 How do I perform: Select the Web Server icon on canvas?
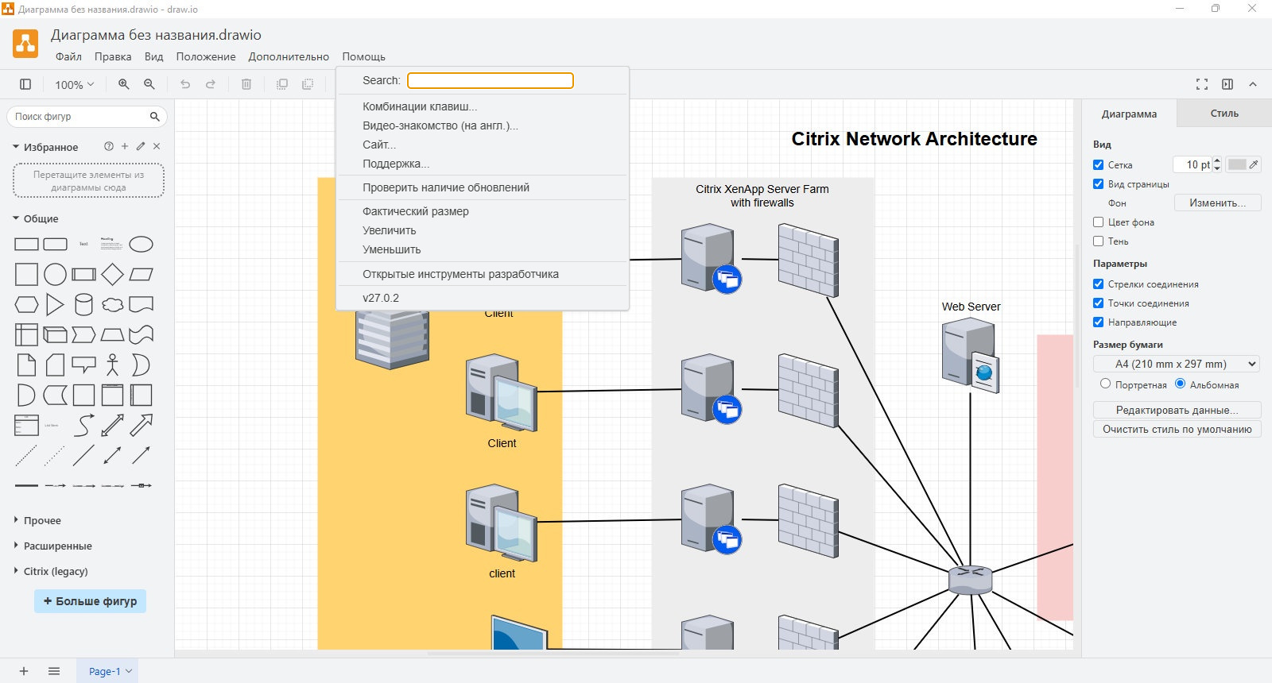[971, 354]
